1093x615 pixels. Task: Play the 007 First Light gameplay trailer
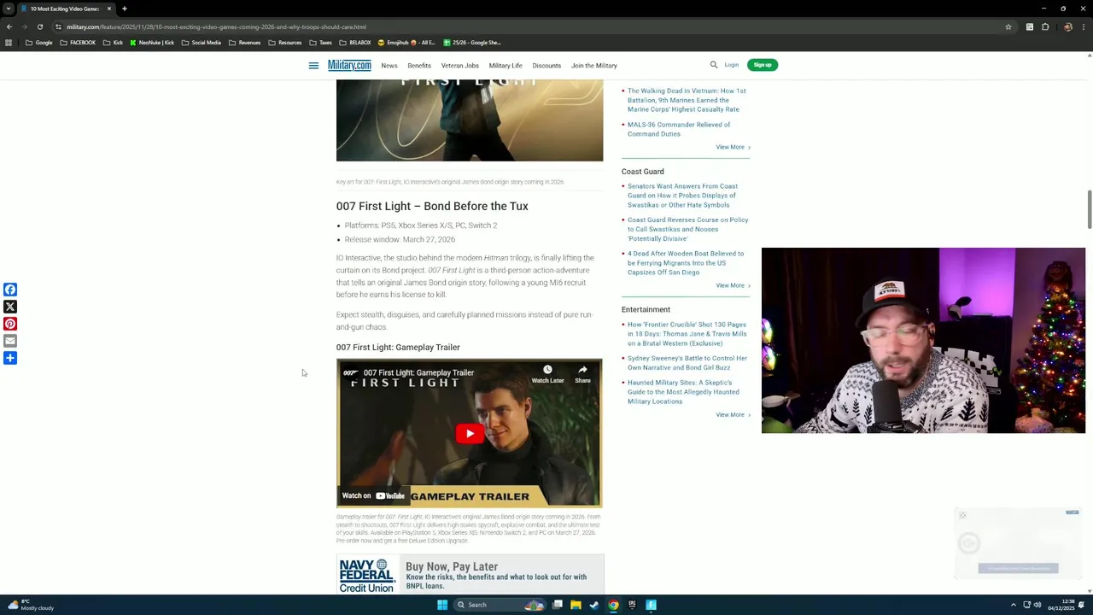[x=469, y=434]
